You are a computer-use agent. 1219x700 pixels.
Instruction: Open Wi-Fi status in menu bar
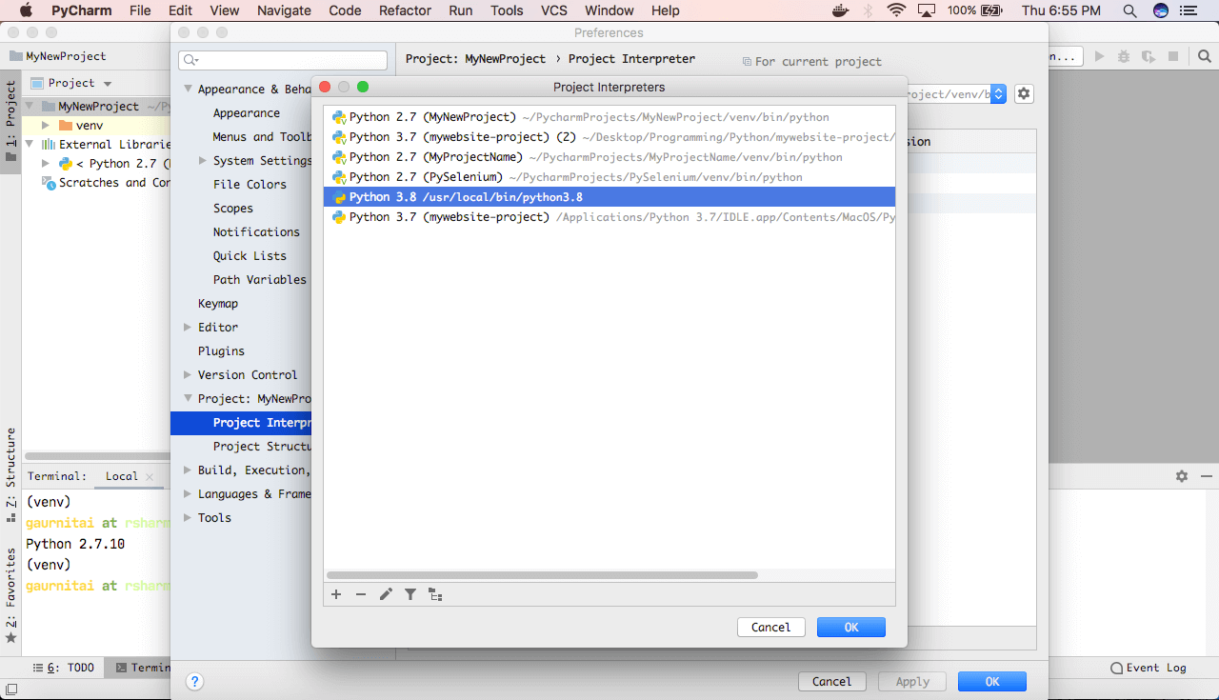(x=896, y=10)
